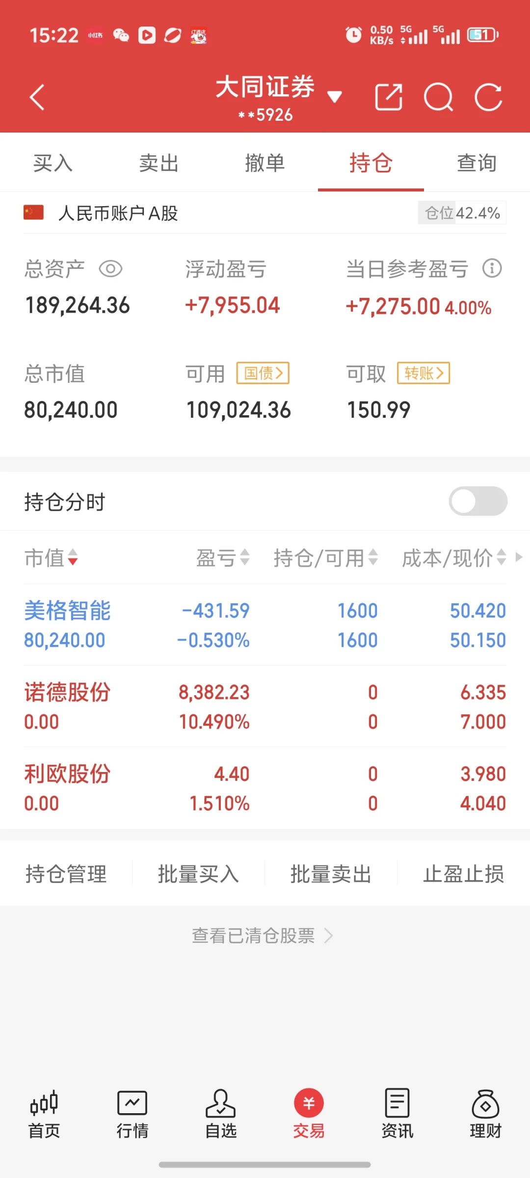Tap the back arrow icon
Image resolution: width=530 pixels, height=1178 pixels.
point(37,97)
